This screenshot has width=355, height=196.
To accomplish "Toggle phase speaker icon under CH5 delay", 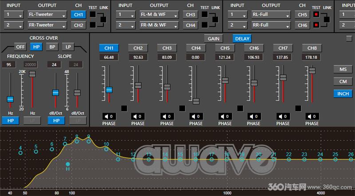I will coord(225,116).
